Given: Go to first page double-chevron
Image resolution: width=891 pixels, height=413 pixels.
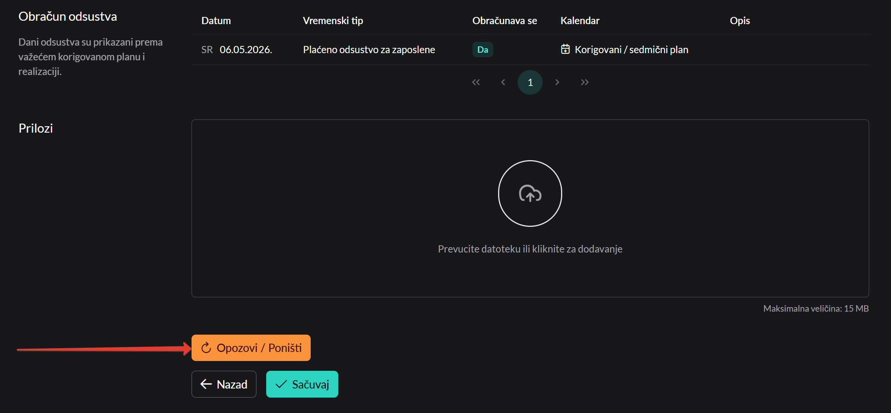Looking at the screenshot, I should [476, 82].
